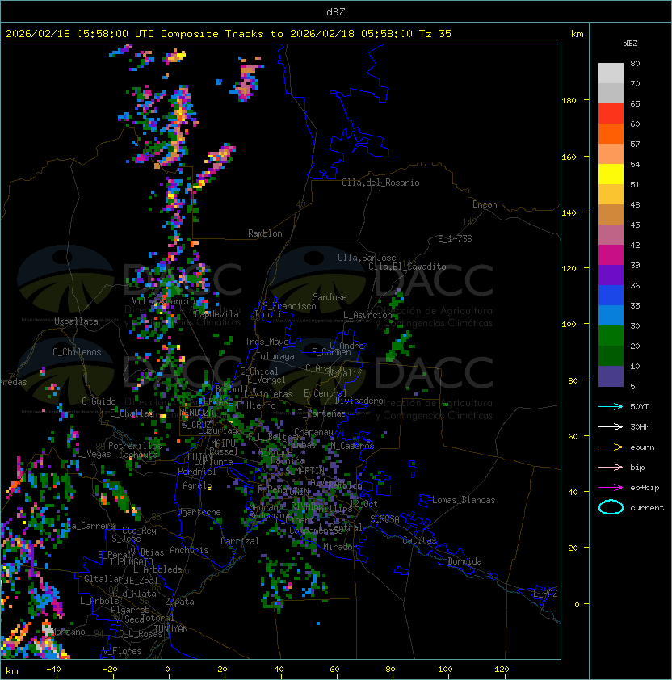Click the 120 tick on the horizontal axis
This screenshot has width=672, height=680.
point(502,670)
